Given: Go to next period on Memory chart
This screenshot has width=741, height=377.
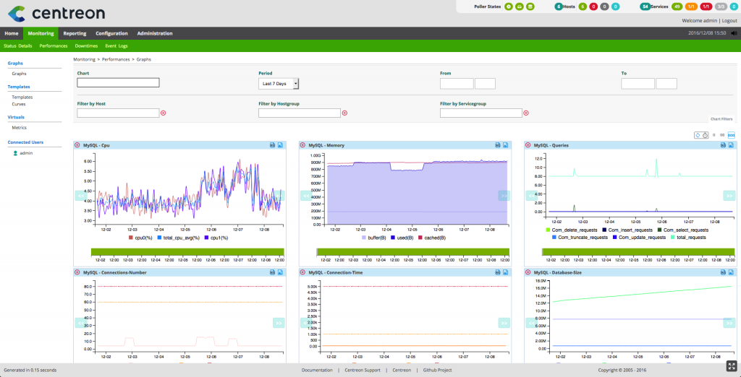Looking at the screenshot, I should pyautogui.click(x=504, y=195).
